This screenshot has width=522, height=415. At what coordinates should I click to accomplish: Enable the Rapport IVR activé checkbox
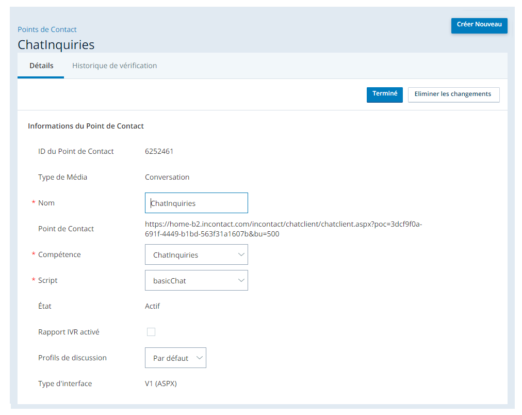coord(151,332)
